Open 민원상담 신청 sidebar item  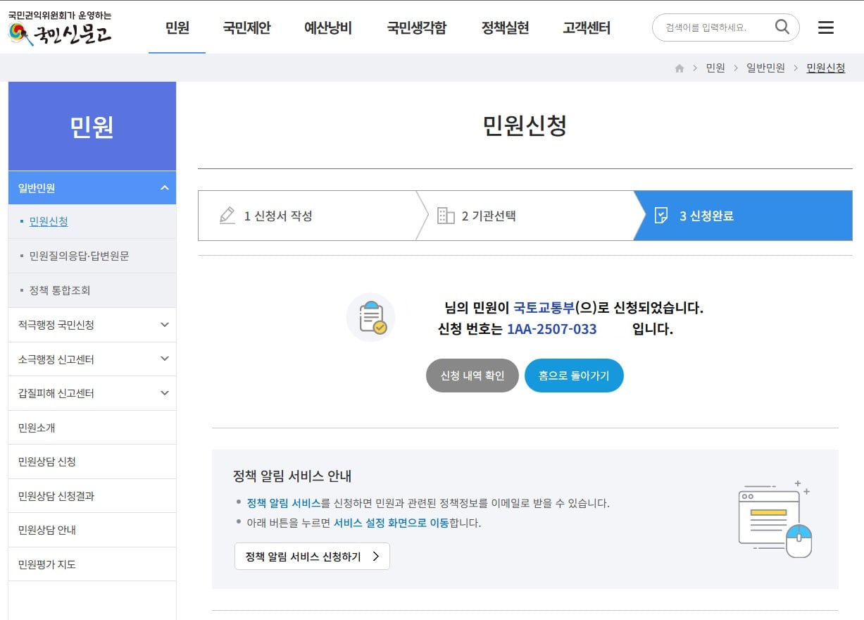tap(92, 461)
